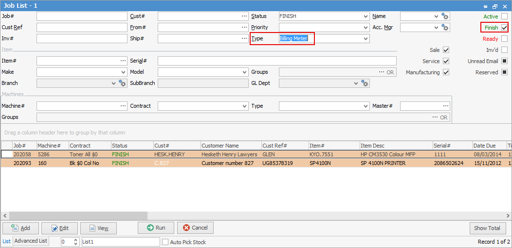The width and height of the screenshot is (512, 248).
Task: Sort by Job# column header
Action: tap(24, 146)
